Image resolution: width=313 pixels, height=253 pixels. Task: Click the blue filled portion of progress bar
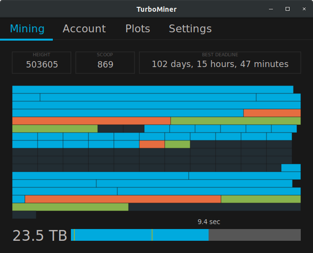click(140, 235)
